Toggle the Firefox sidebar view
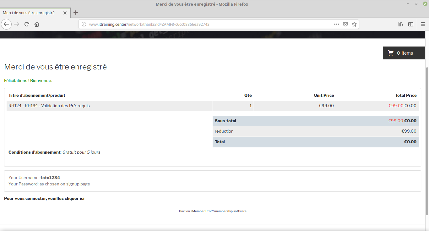Viewport: 429px width, 231px height. pos(410,24)
